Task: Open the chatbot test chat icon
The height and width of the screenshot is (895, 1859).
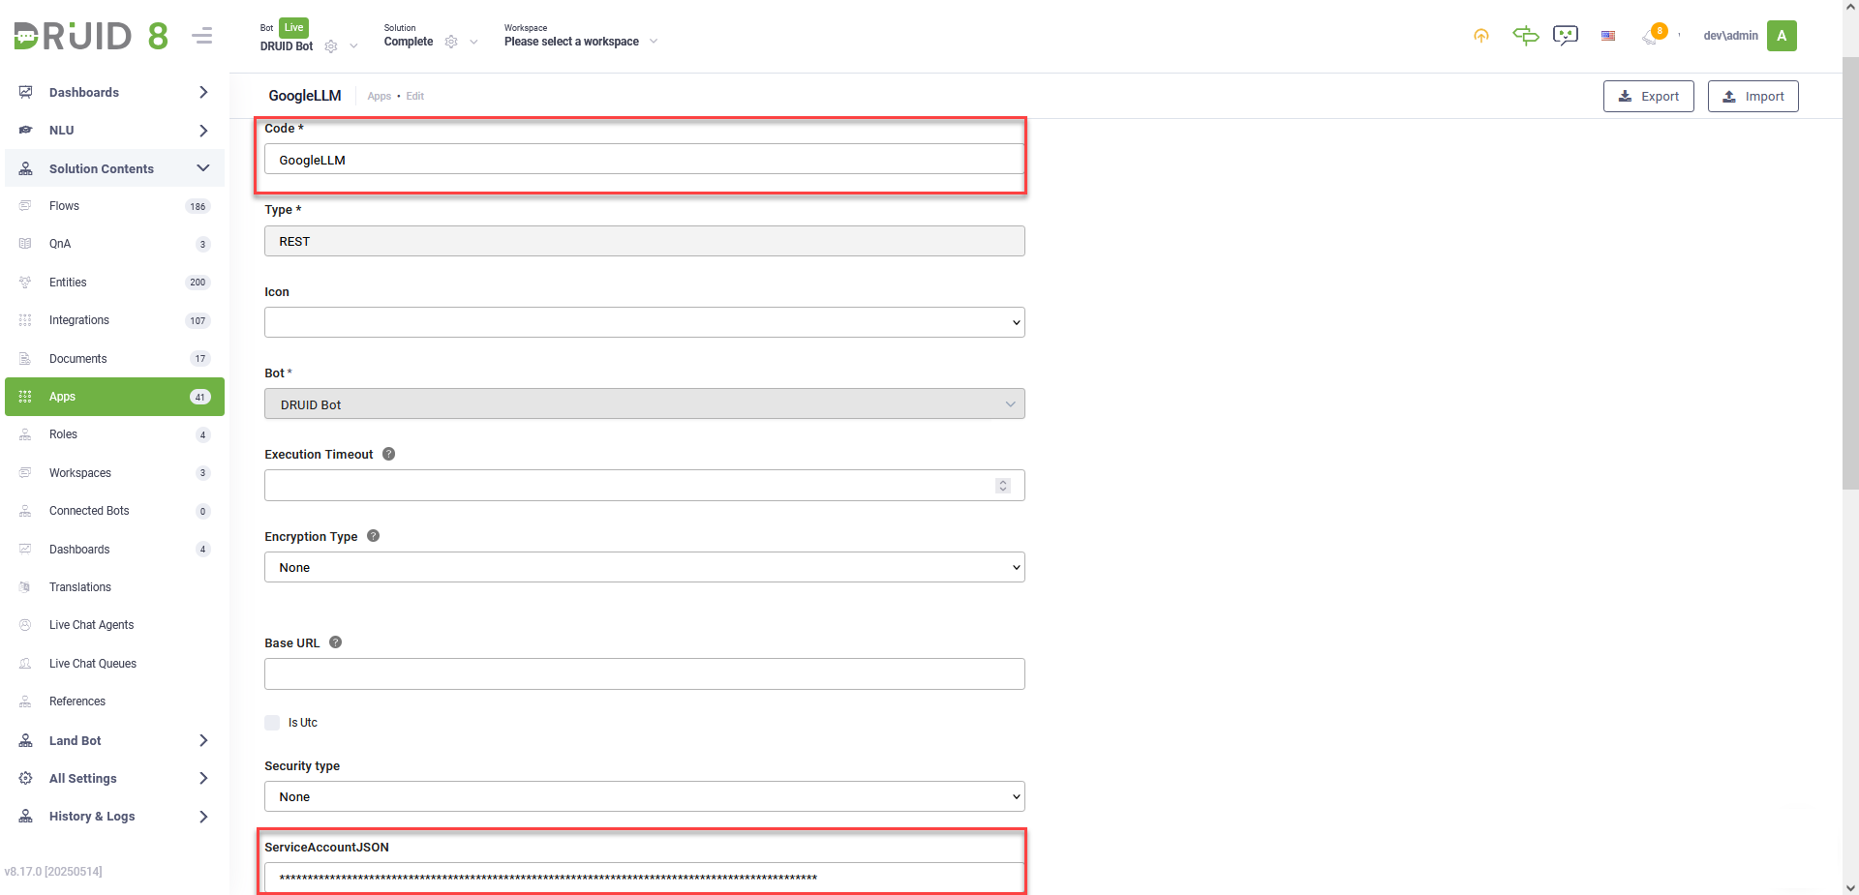Action: (x=1565, y=36)
